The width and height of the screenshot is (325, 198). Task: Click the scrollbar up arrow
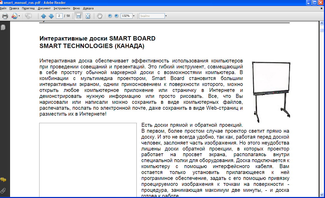[322, 23]
